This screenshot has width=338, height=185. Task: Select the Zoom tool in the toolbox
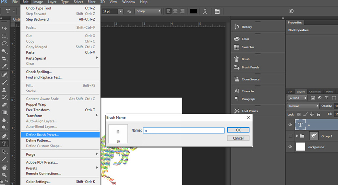tap(4, 175)
